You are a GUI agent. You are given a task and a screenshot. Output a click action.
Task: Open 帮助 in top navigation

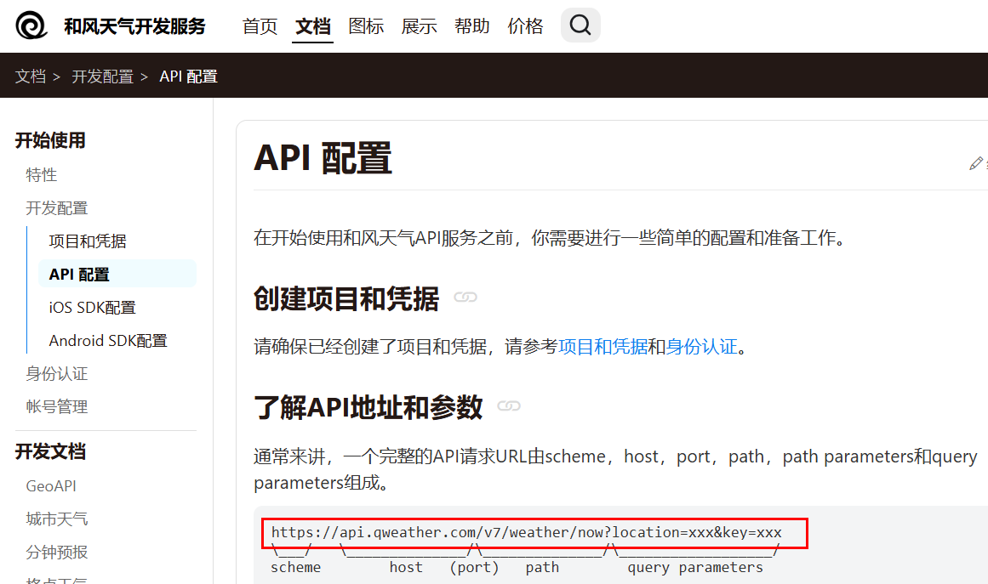pos(471,26)
